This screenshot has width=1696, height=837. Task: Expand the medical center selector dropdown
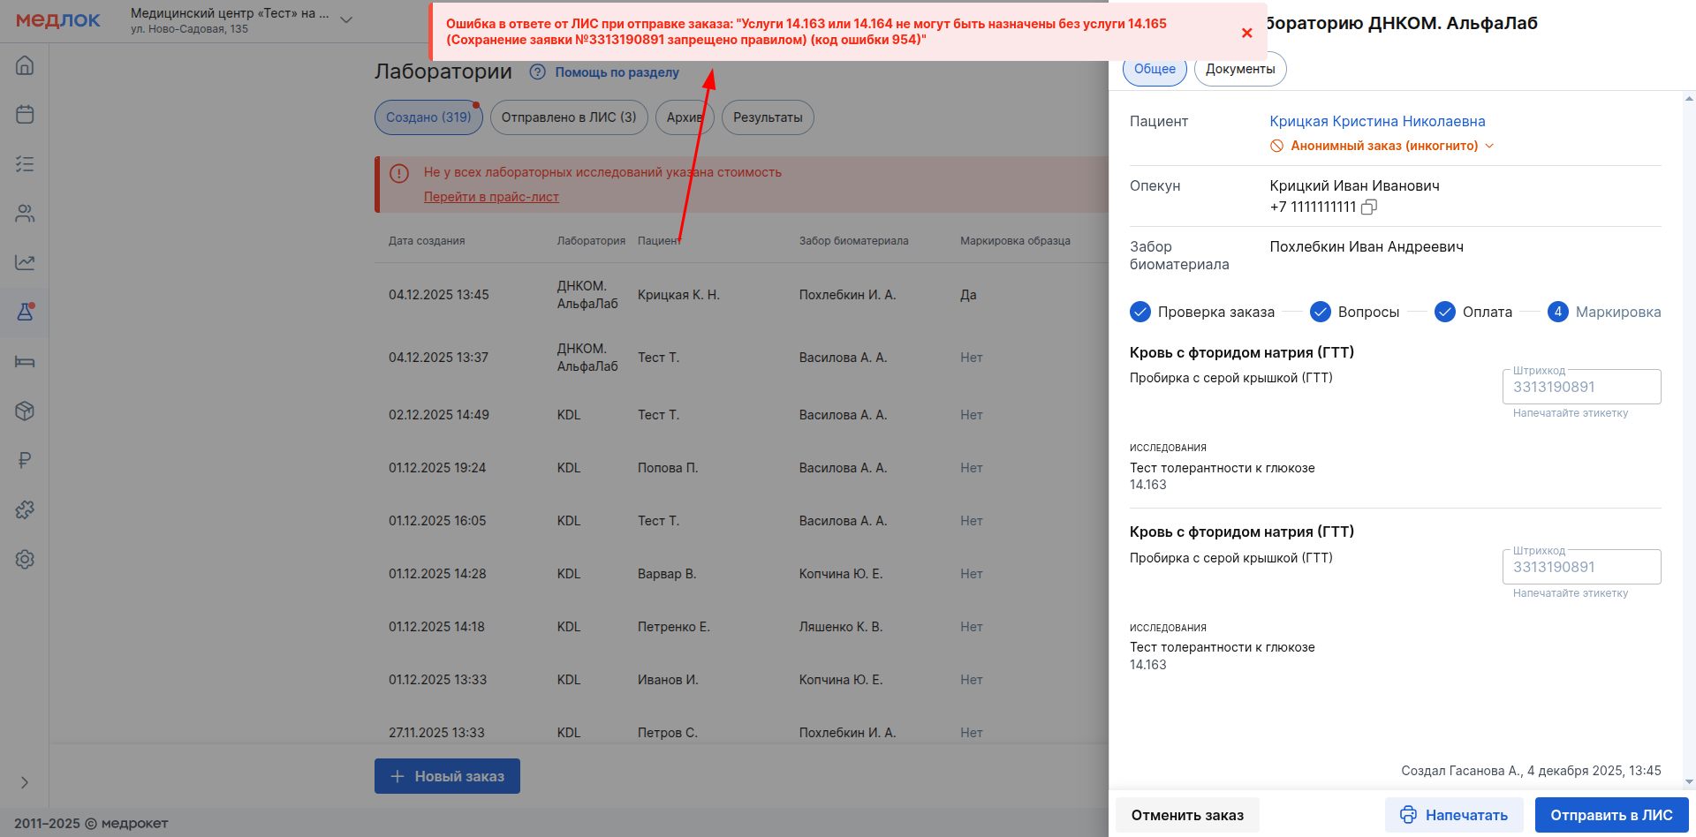[346, 20]
